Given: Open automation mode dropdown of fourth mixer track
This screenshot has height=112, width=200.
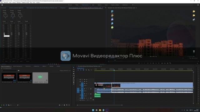Looking at the screenshot, I should tap(27, 21).
